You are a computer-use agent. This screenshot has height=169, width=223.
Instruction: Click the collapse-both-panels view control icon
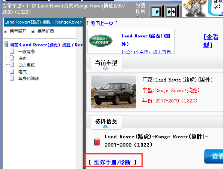[x=171, y=12]
